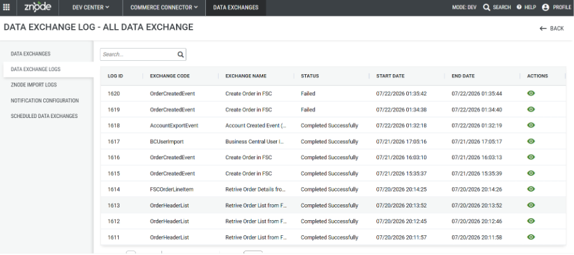The height and width of the screenshot is (255, 574).
Task: Sort by the Status column header
Action: click(x=310, y=76)
